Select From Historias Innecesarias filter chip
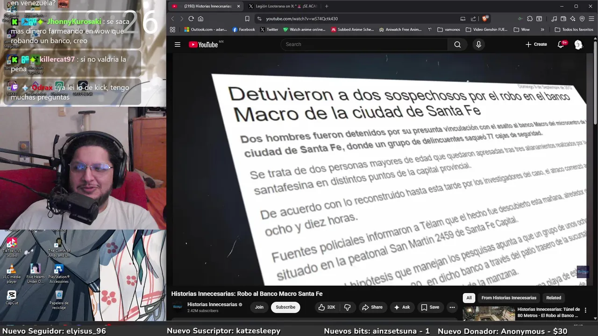The width and height of the screenshot is (598, 336). (x=509, y=298)
